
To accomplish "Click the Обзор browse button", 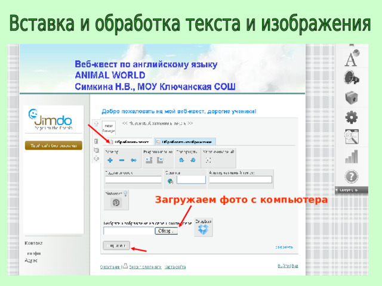I will (167, 231).
